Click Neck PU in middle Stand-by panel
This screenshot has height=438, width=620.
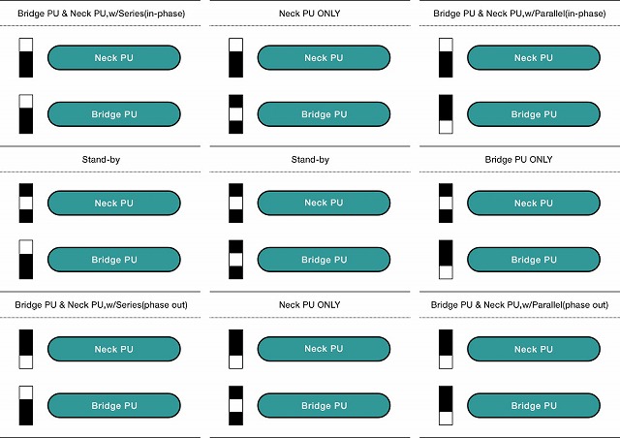tap(324, 203)
